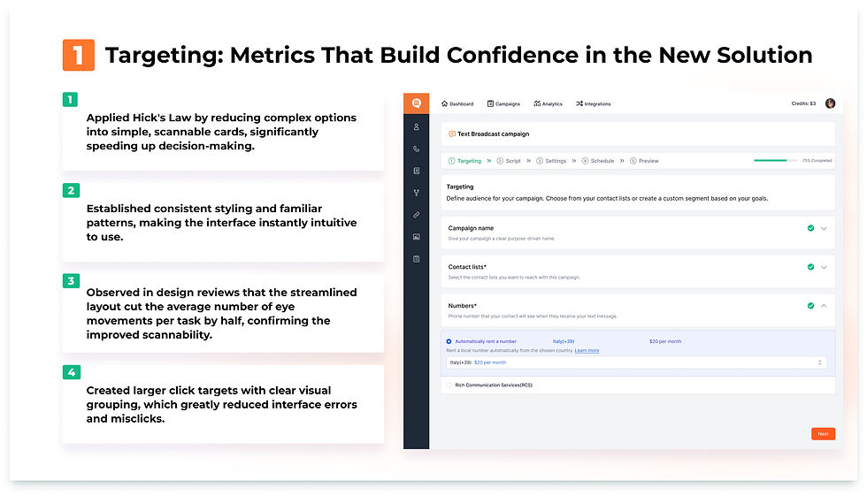The image size is (867, 496).
Task: Open Campaigns in the top navigation
Action: tap(503, 103)
